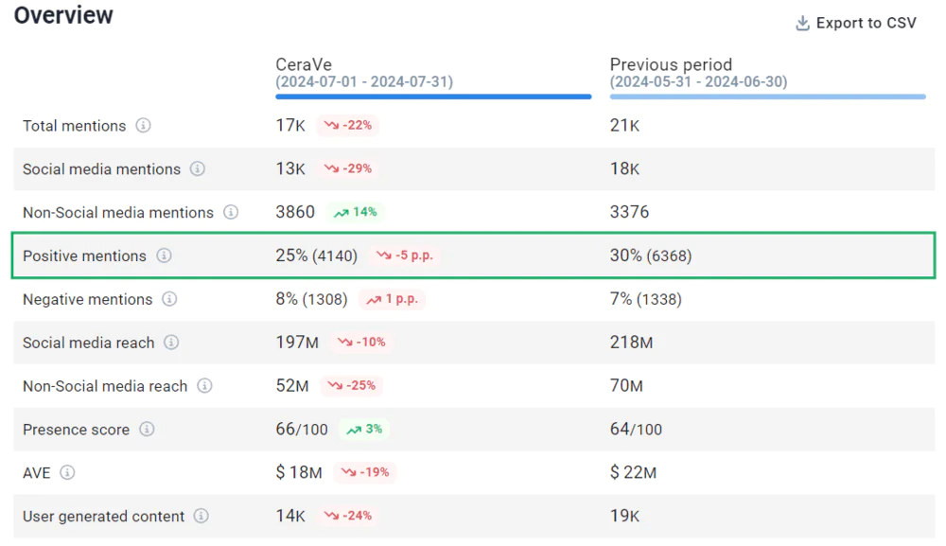Image resolution: width=946 pixels, height=546 pixels.
Task: Click the 52M non-social reach value
Action: pyautogui.click(x=292, y=386)
